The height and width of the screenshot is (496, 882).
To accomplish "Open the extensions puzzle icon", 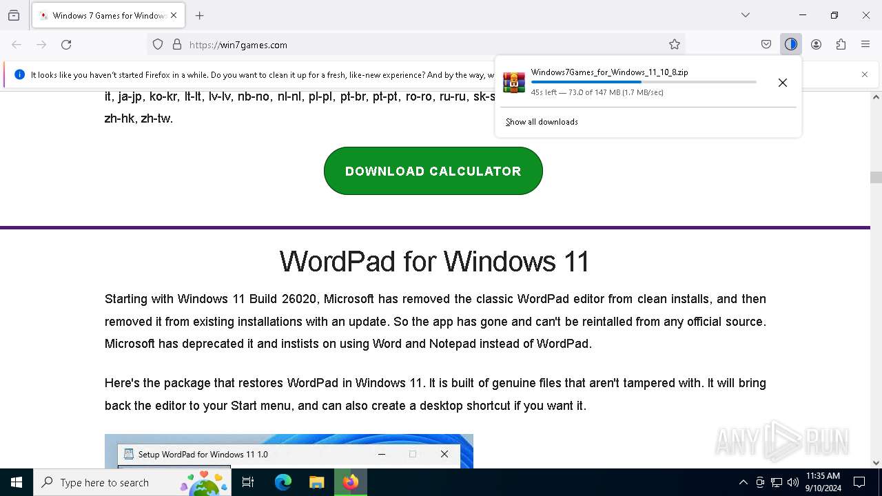I will click(841, 44).
